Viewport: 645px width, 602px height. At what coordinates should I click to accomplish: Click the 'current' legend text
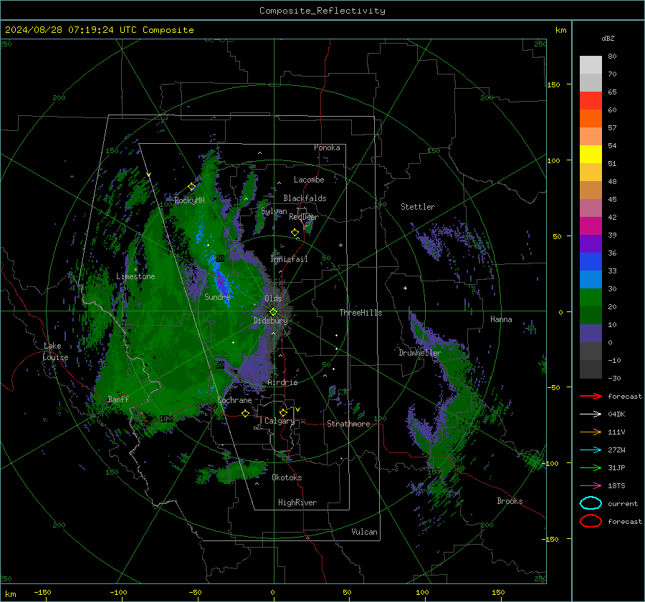[x=623, y=504]
